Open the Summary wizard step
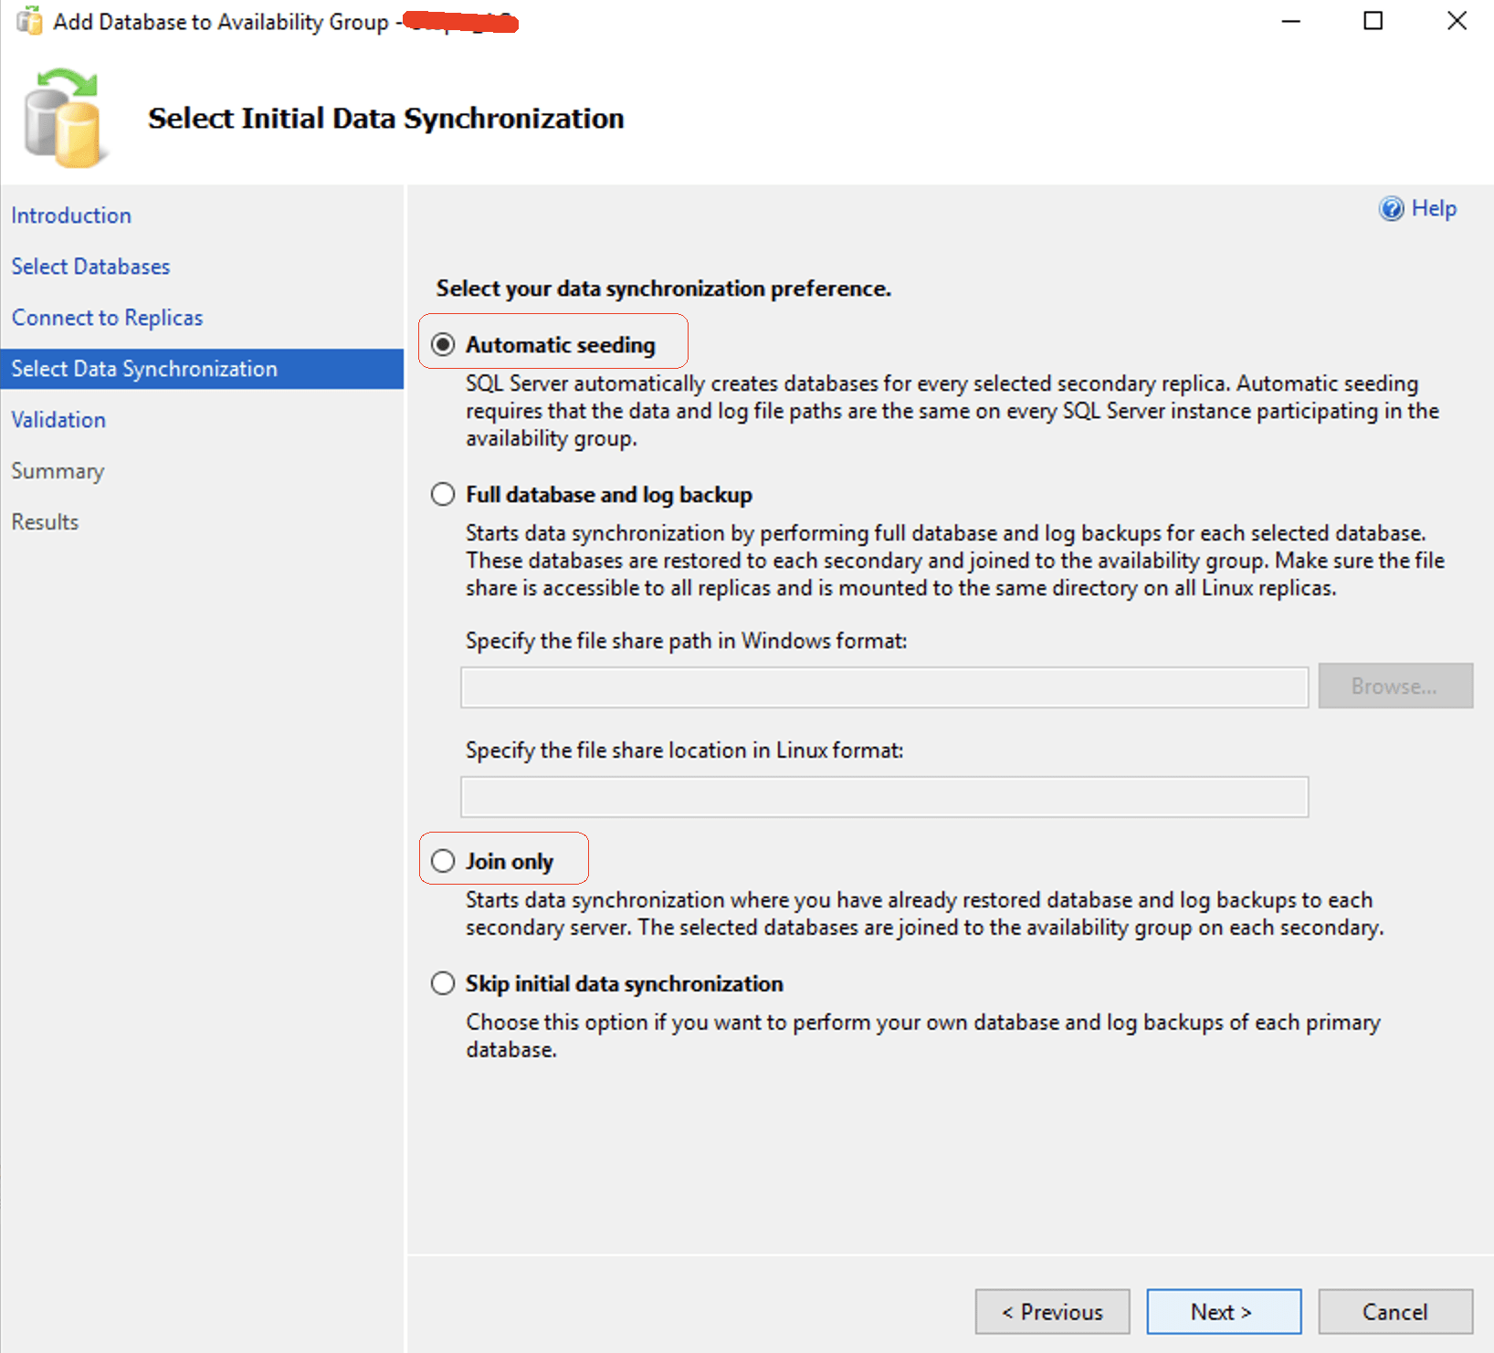 pyautogui.click(x=58, y=471)
